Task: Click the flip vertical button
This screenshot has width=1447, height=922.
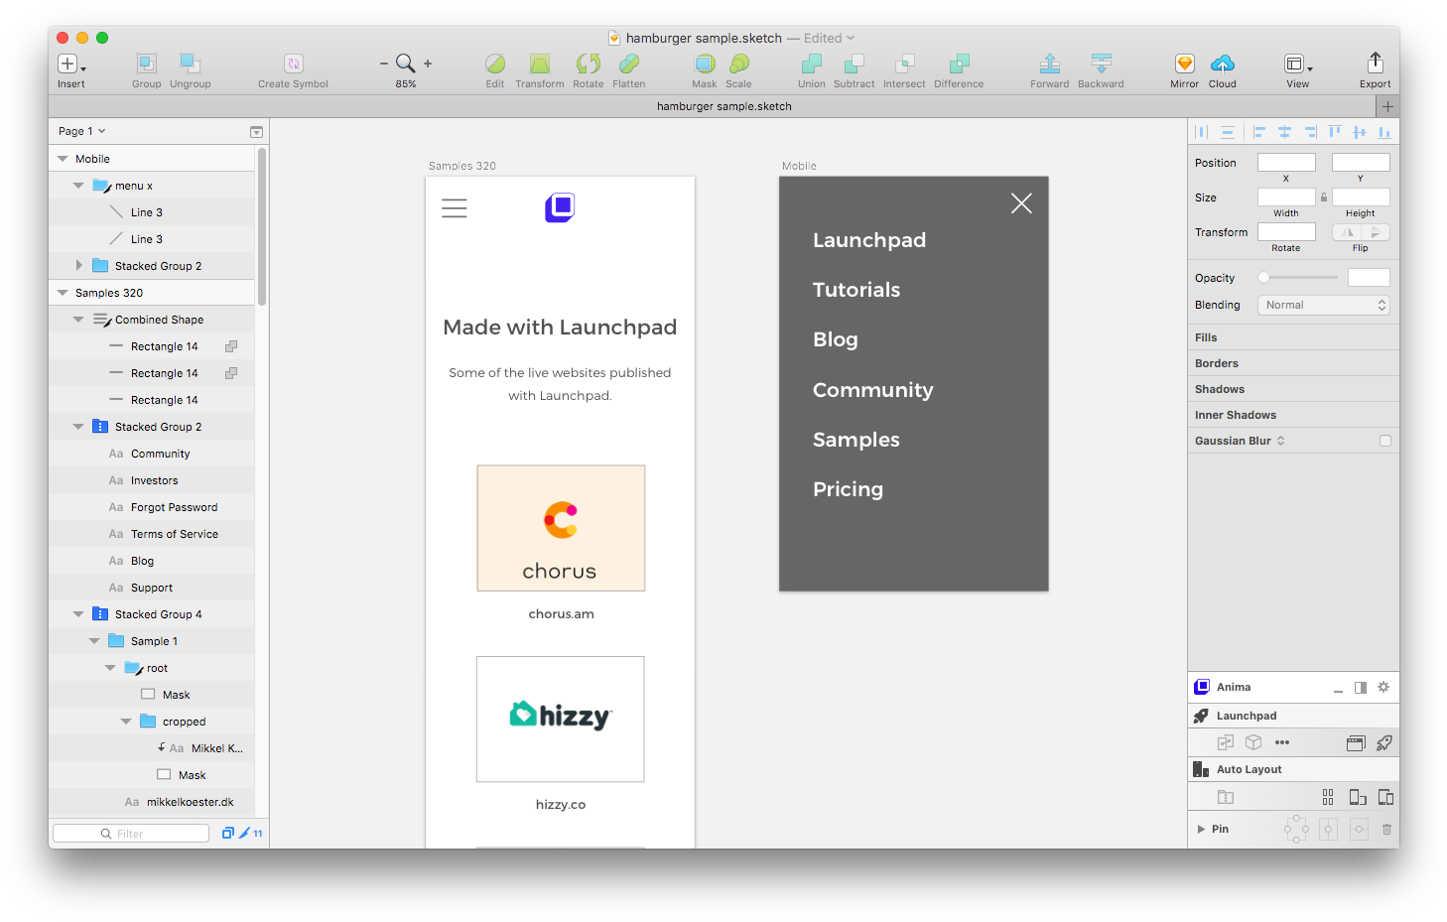Action: click(1376, 232)
